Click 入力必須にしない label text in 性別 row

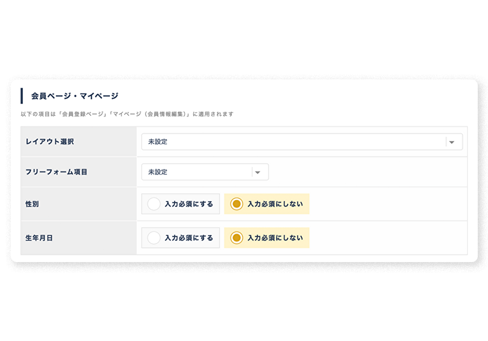tap(275, 204)
